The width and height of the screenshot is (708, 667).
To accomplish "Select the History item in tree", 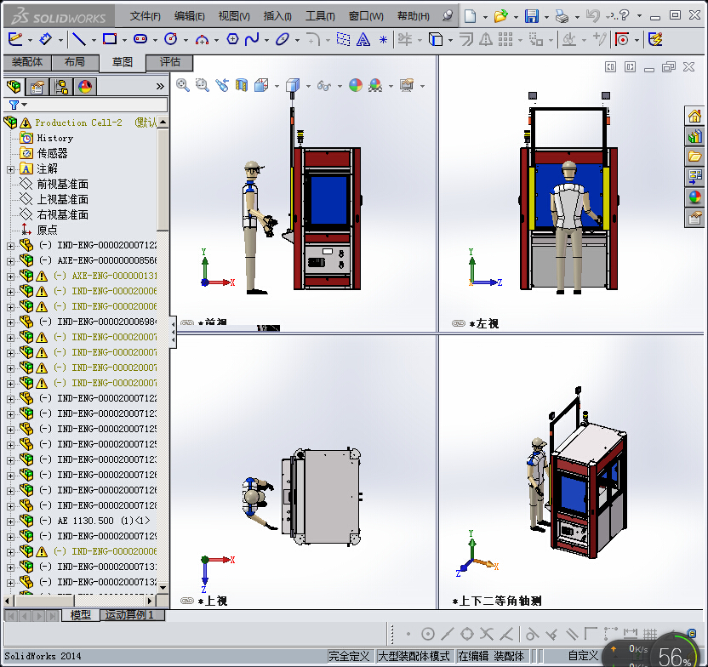I will click(x=54, y=138).
